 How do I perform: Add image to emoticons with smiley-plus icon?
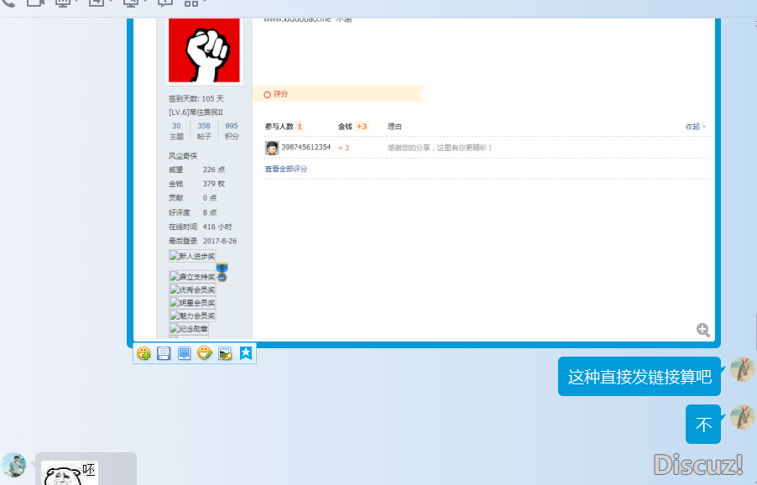144,353
